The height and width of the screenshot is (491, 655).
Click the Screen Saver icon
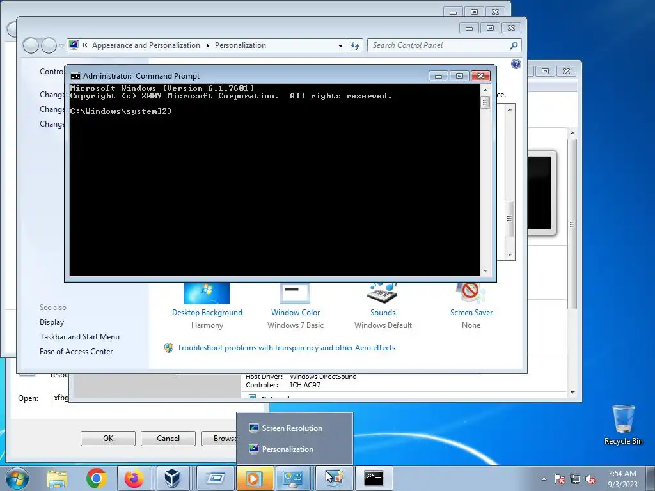pyautogui.click(x=471, y=293)
